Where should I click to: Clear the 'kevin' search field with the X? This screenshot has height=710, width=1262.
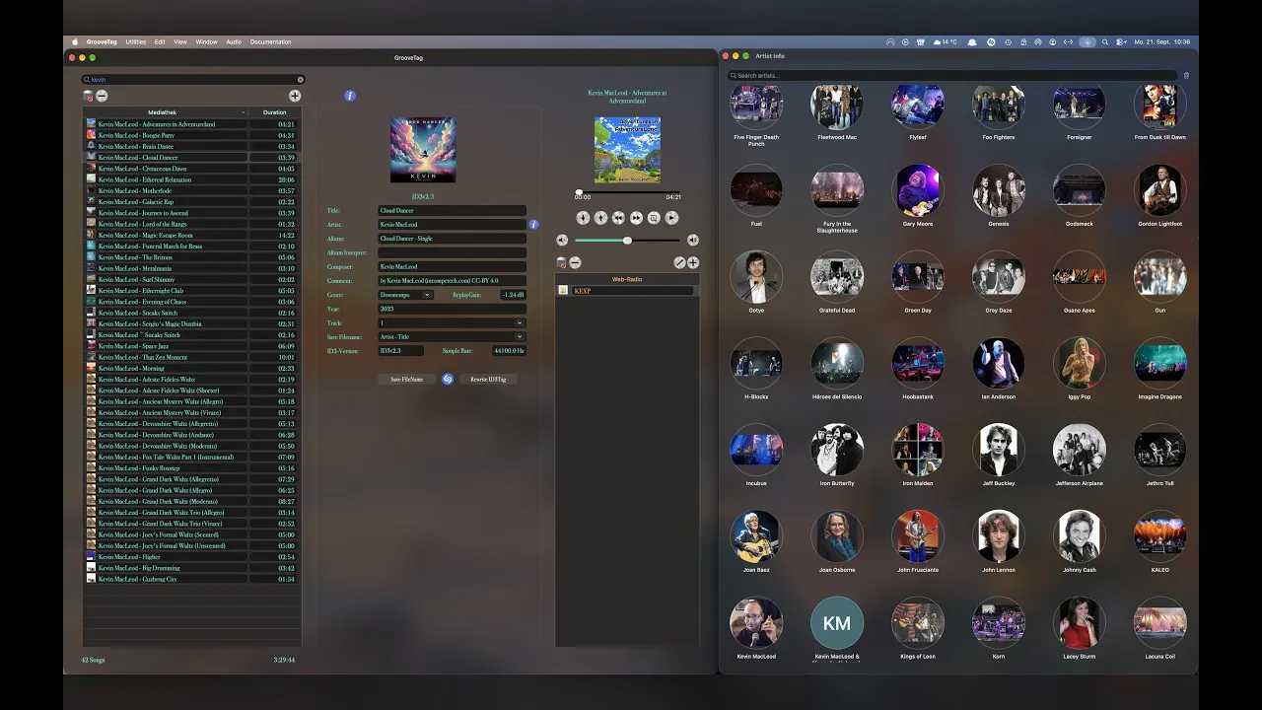coord(301,80)
